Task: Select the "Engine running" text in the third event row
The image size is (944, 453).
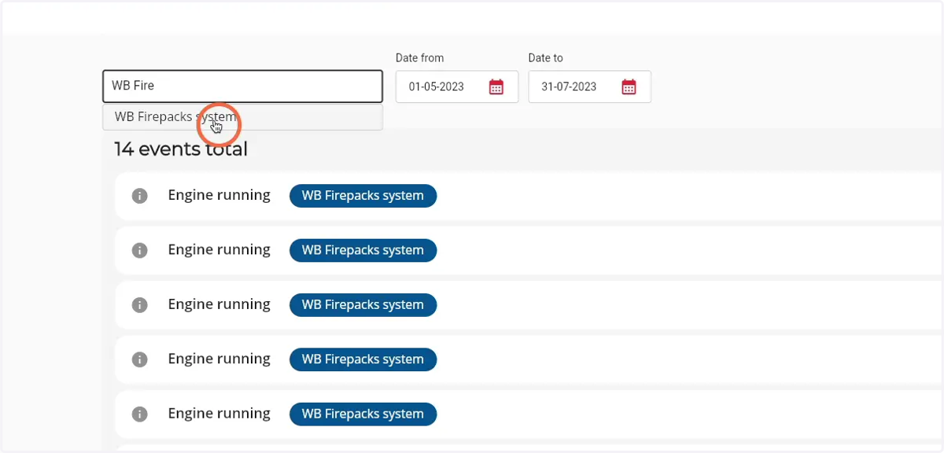Action: tap(219, 304)
